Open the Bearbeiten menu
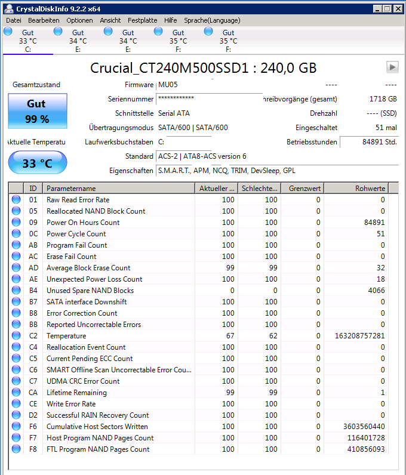 (x=44, y=20)
